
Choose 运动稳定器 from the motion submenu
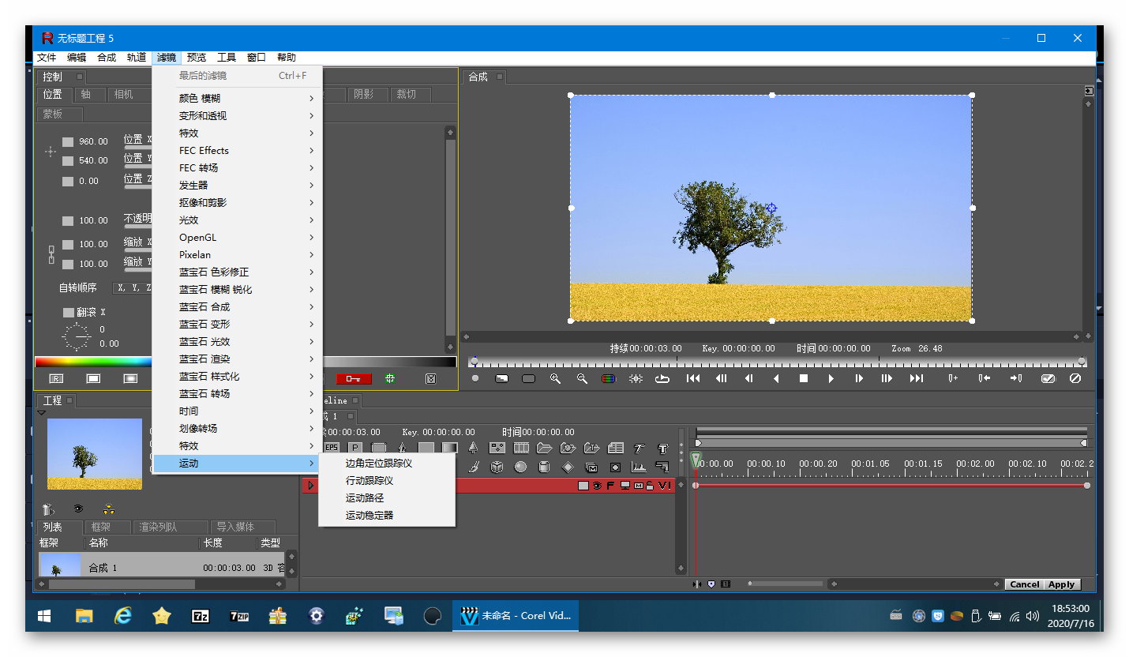[x=387, y=516]
